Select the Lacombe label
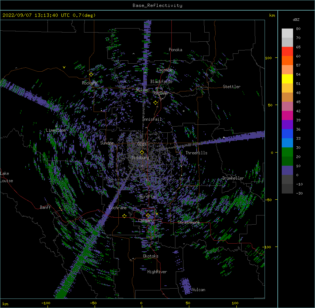The image size is (315, 308). point(164,70)
